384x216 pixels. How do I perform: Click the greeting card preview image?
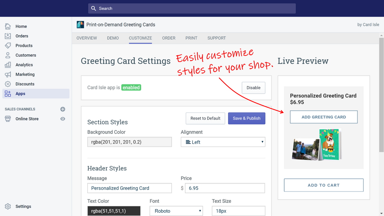317,145
